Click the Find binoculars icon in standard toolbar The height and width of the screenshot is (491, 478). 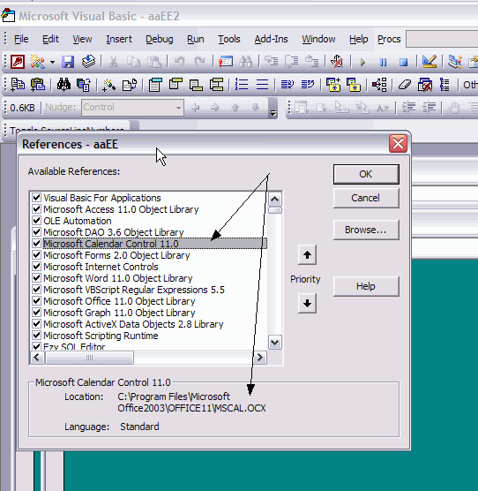tap(246, 62)
